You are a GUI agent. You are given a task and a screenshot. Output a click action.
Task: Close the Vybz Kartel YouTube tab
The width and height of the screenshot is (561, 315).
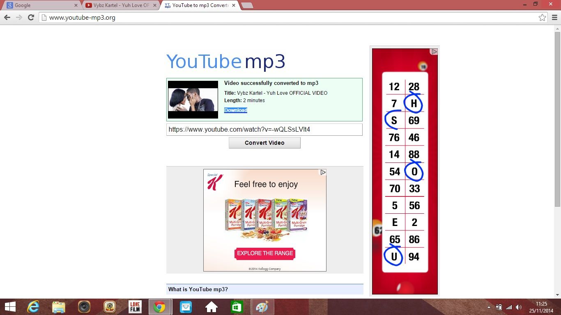coord(155,5)
